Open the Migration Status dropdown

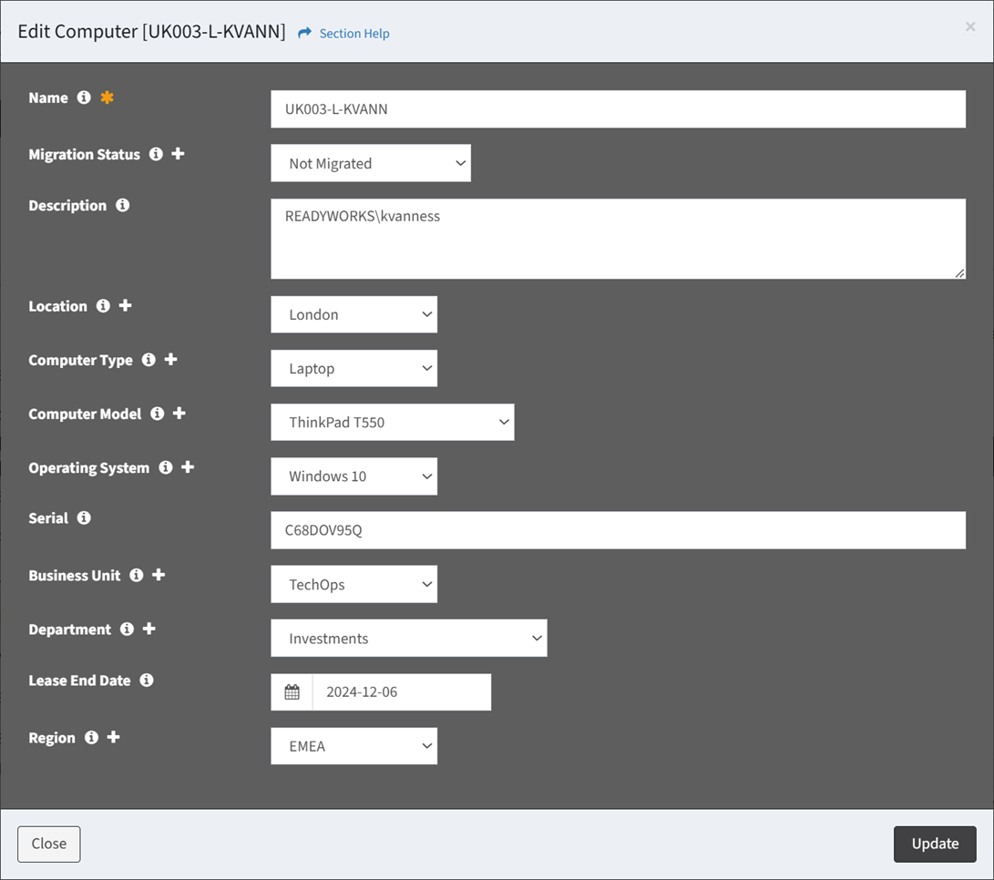pyautogui.click(x=370, y=164)
